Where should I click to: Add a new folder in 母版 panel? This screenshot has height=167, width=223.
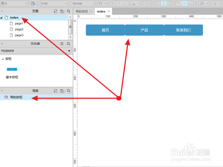coord(62,91)
